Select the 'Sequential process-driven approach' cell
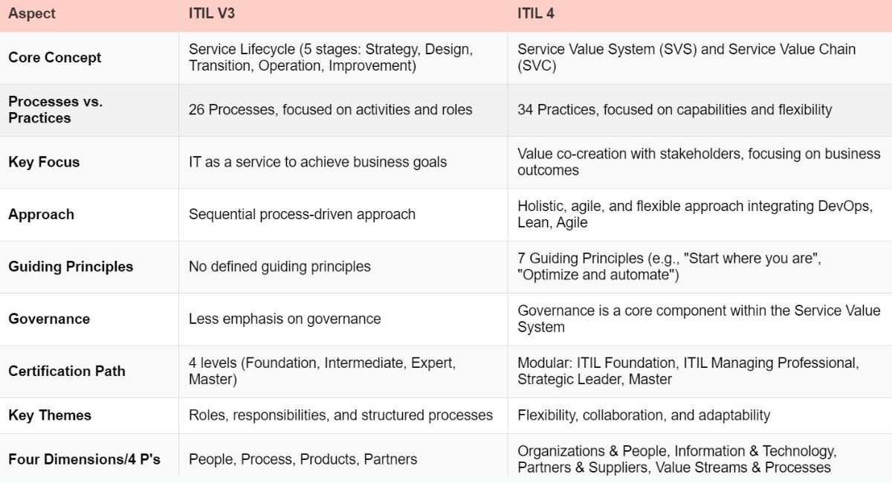This screenshot has height=483, width=892. (302, 214)
